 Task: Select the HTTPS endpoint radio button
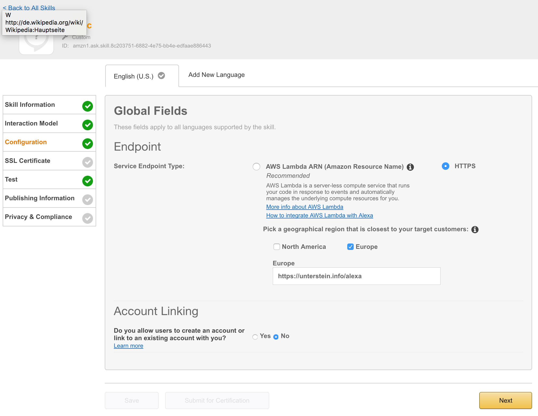(x=445, y=166)
